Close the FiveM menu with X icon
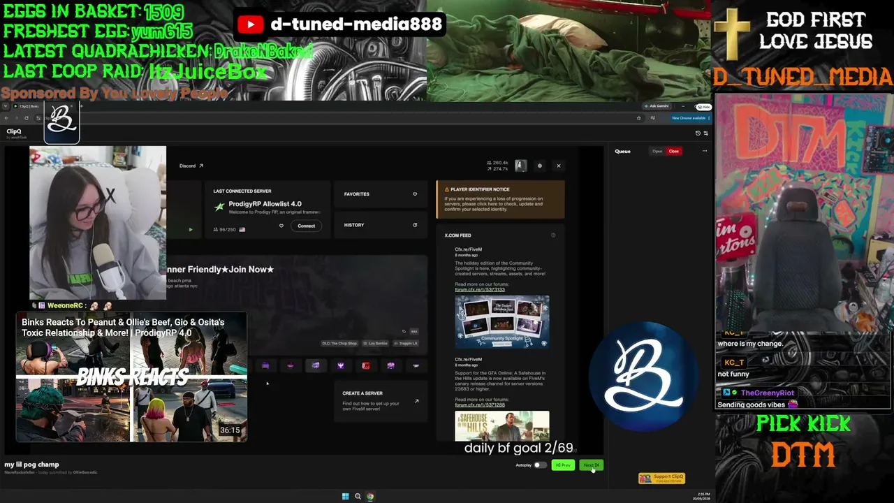Viewport: 894px width, 503px height. tap(558, 166)
